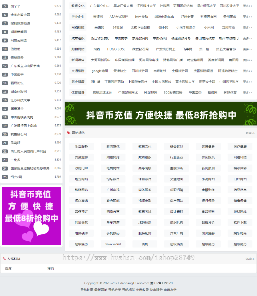Open more website tags in 网站标签 header
Image resolution: width=257 pixels, height=296 pixels.
tap(250, 133)
